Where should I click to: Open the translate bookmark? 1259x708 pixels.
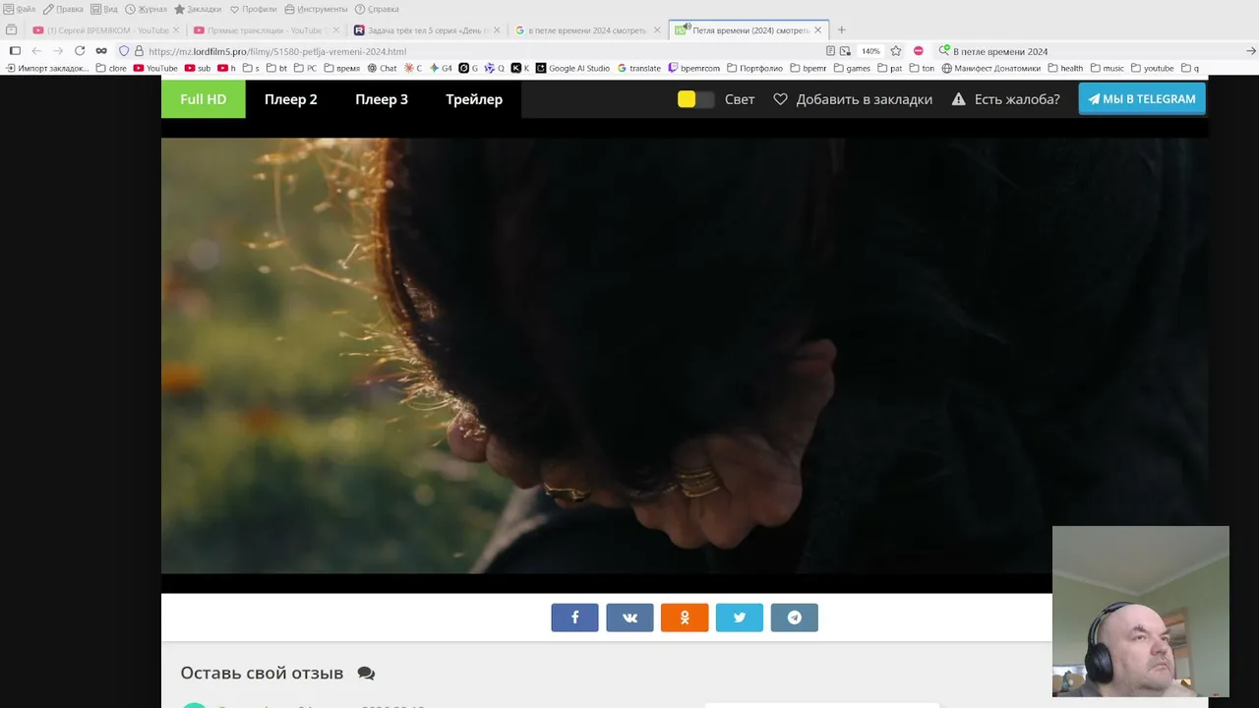638,69
